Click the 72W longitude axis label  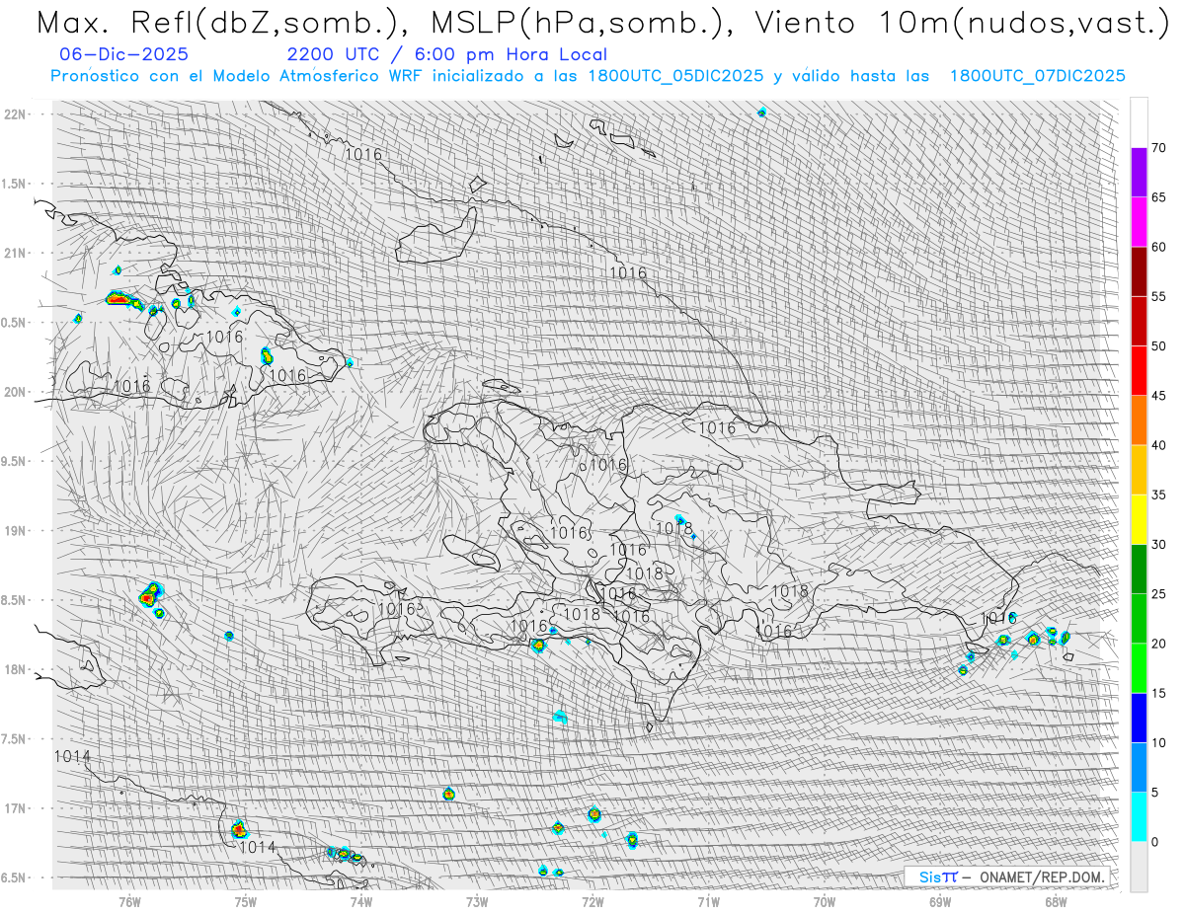592,901
